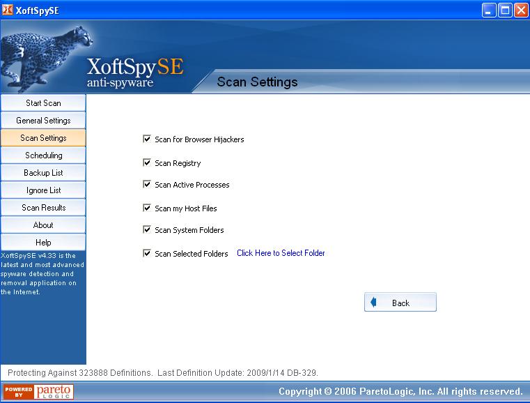The width and height of the screenshot is (530, 403).
Task: Click the XoftSpySE title bar app icon
Action: (x=8, y=10)
